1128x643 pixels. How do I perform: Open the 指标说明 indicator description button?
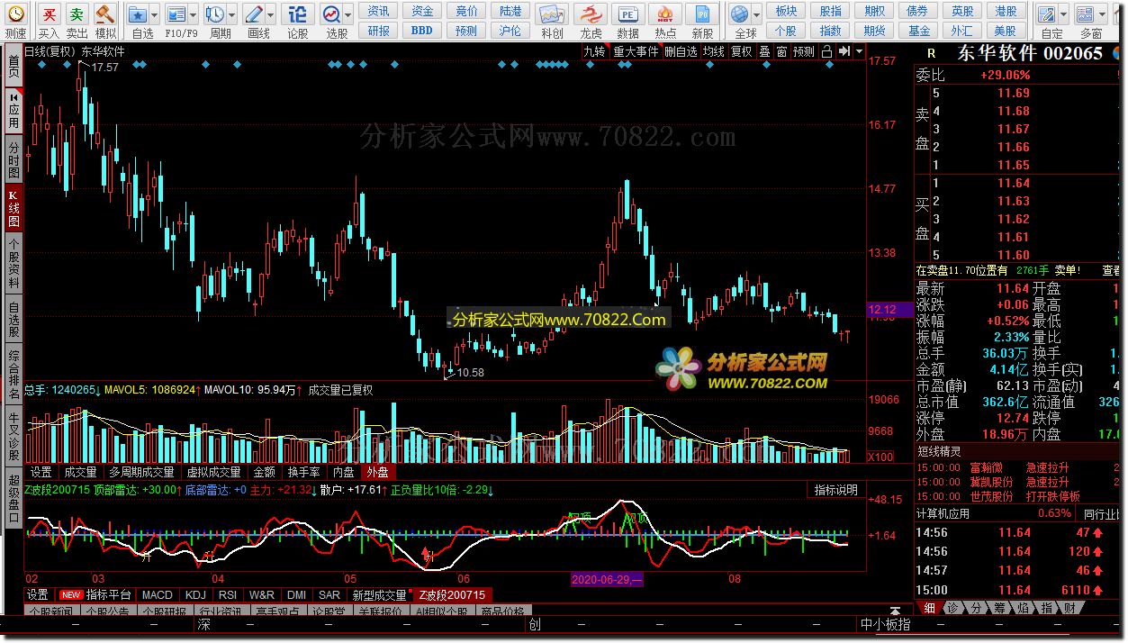tap(835, 490)
